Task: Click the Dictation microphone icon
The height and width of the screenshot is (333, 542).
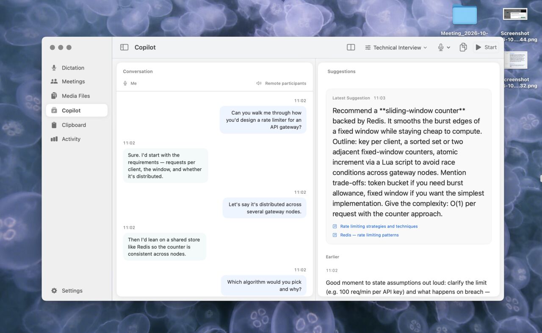Action: tap(54, 68)
